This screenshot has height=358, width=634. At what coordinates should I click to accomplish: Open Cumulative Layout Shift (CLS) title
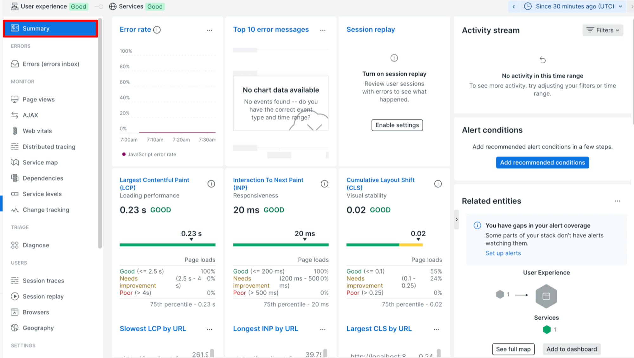coord(380,184)
